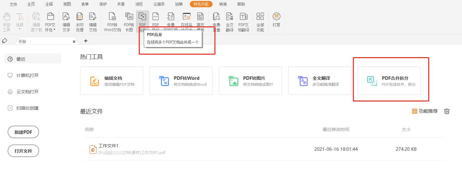Image resolution: width=462 pixels, height=169 pixels.
Task: Switch to the 浏览 tab
Action: [139, 4]
